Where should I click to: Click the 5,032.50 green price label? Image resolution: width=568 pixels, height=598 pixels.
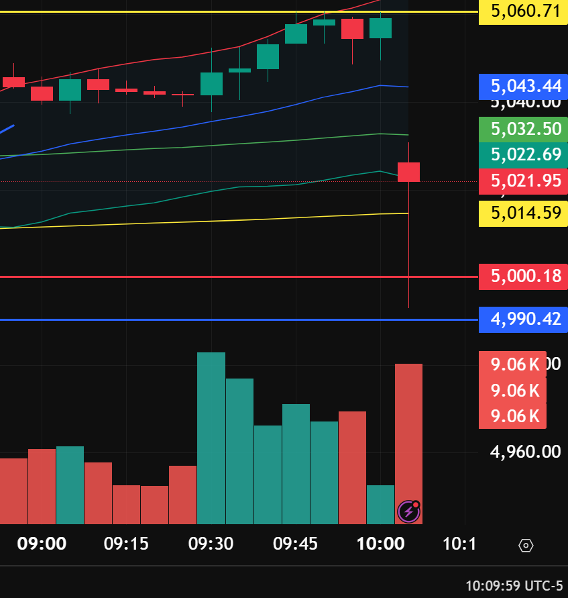coord(525,130)
